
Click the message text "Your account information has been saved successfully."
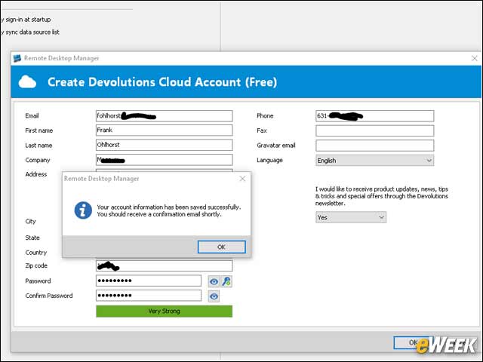[x=169, y=207]
